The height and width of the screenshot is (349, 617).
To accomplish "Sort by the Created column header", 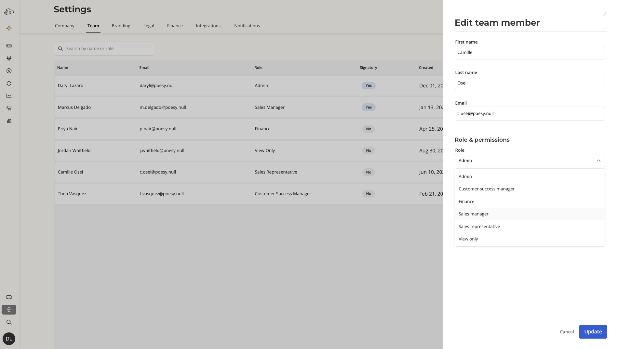I will click(426, 68).
